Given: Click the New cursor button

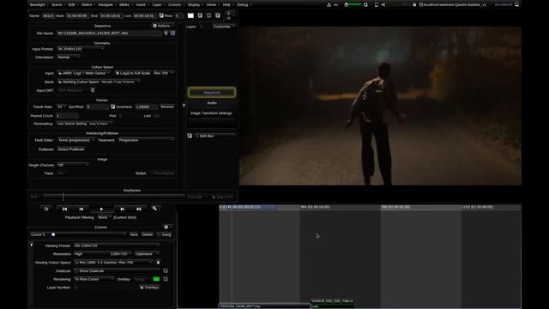Looking at the screenshot, I should (134, 234).
